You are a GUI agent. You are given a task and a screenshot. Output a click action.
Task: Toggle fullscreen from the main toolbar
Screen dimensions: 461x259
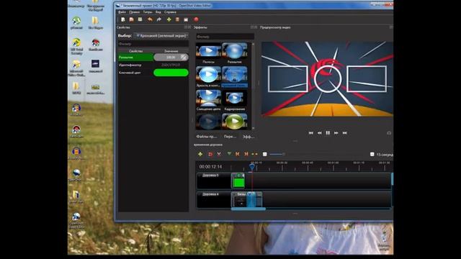(186, 19)
